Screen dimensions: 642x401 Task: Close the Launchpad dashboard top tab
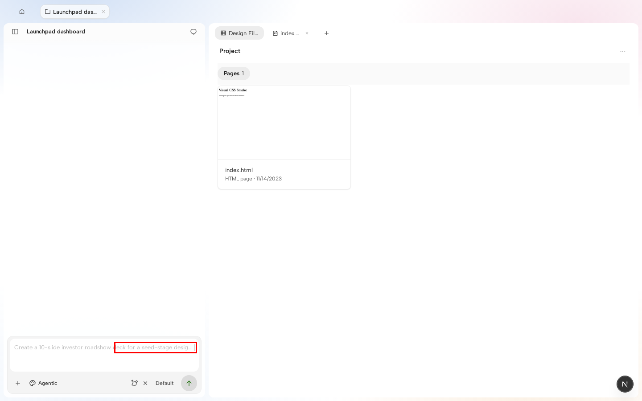pyautogui.click(x=103, y=12)
